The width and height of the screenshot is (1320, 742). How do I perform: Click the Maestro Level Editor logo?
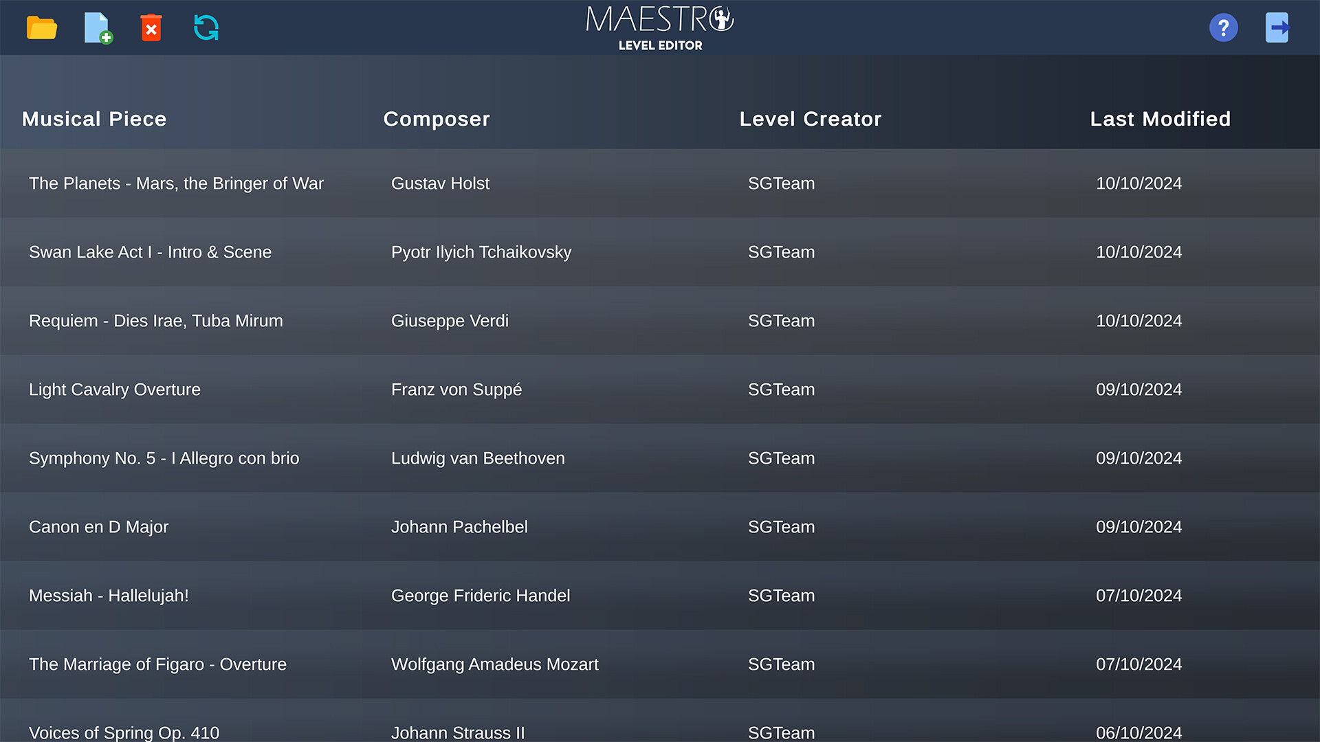[659, 28]
